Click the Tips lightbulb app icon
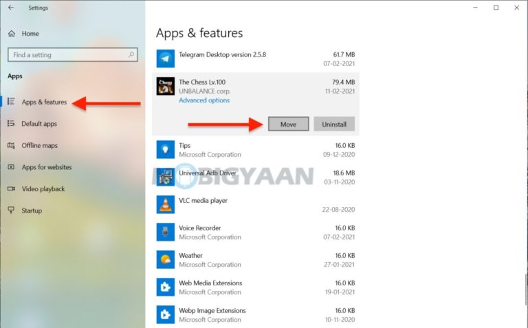Screen dimensions: 528x328 [165, 149]
